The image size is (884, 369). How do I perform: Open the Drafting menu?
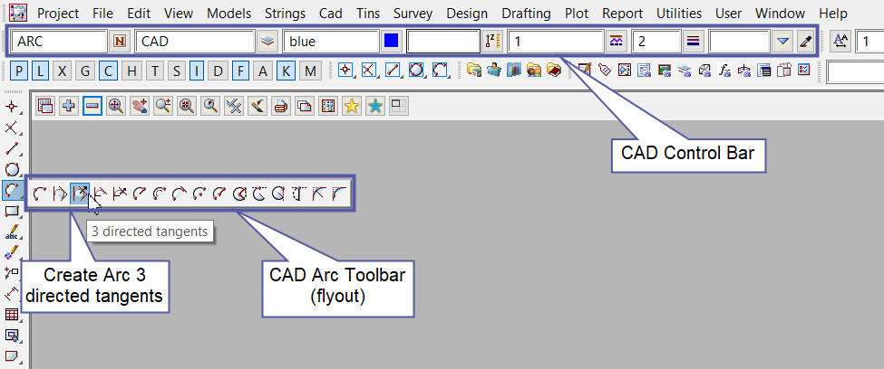tap(526, 14)
